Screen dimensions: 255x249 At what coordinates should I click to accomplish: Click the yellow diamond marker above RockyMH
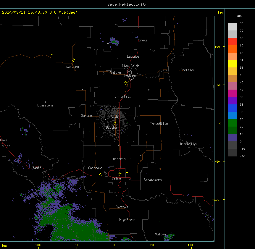[74, 60]
